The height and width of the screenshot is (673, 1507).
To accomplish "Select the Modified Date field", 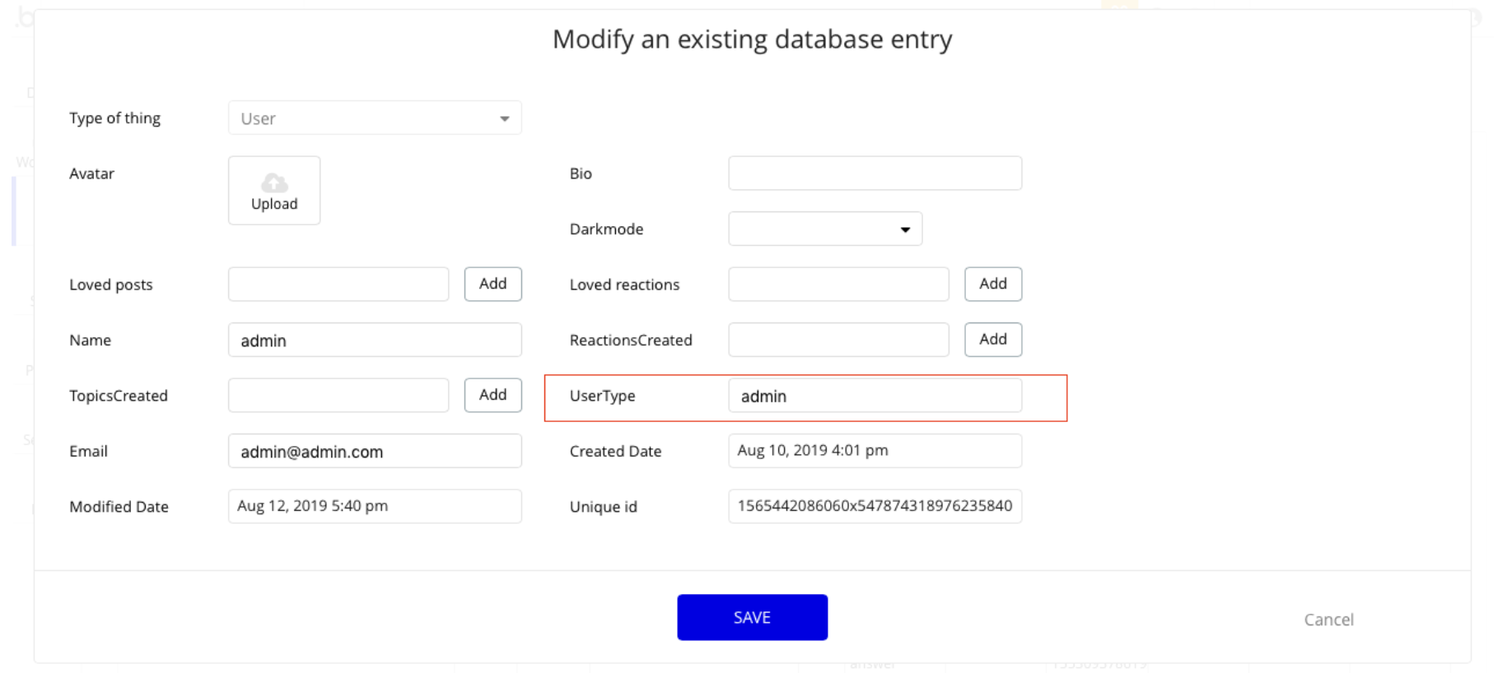I will (375, 506).
